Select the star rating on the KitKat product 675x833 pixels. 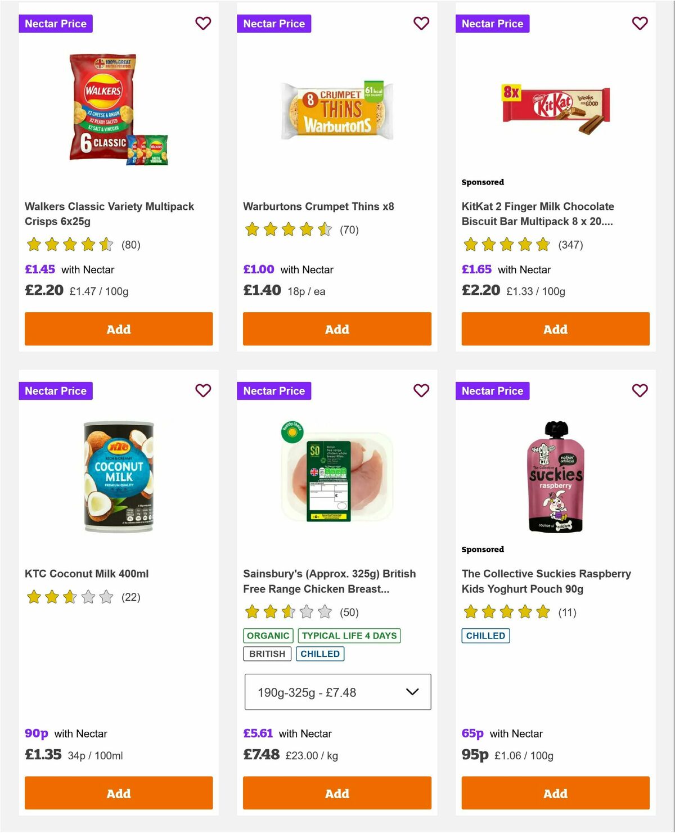506,245
